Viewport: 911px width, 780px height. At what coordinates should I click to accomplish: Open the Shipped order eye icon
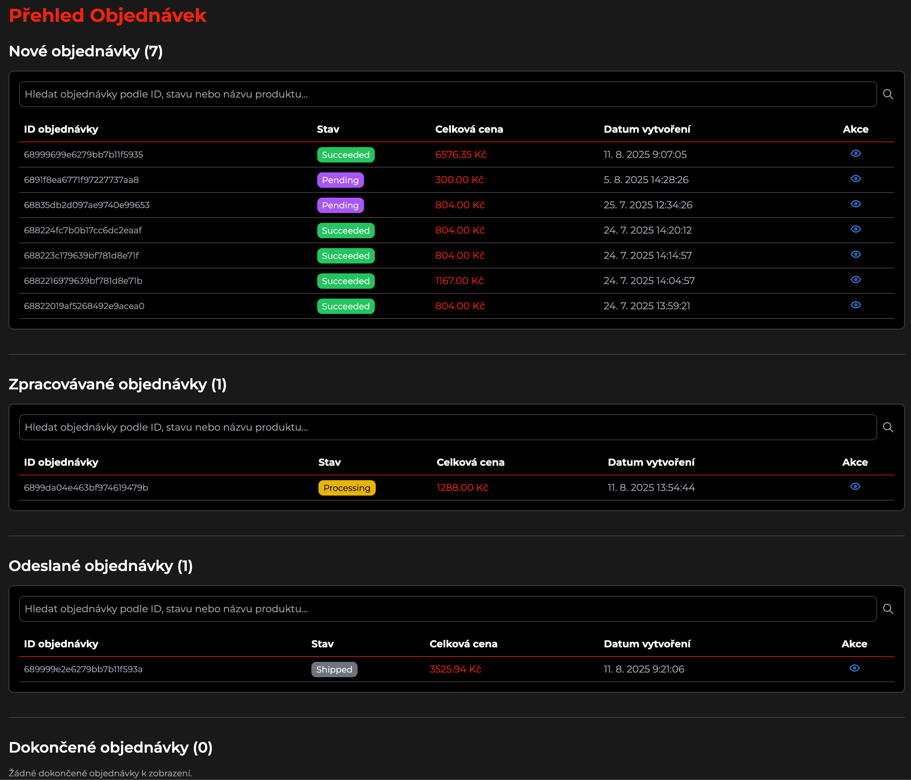(854, 668)
